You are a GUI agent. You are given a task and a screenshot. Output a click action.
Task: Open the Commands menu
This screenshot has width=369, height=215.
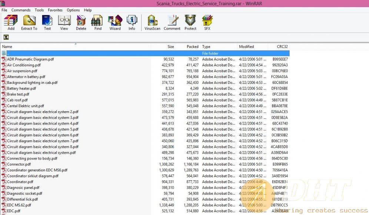tap(21, 10)
